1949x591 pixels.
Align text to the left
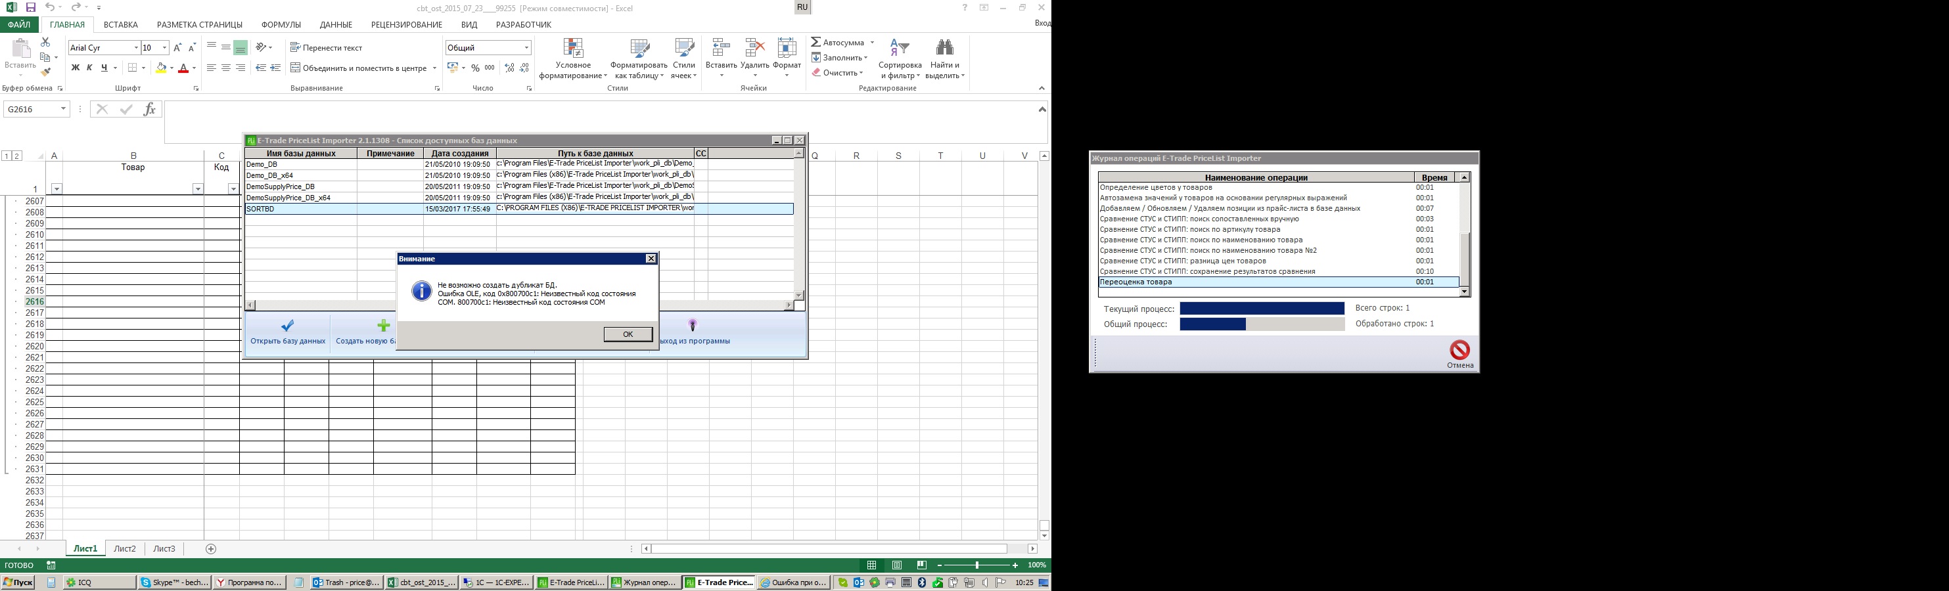click(211, 68)
